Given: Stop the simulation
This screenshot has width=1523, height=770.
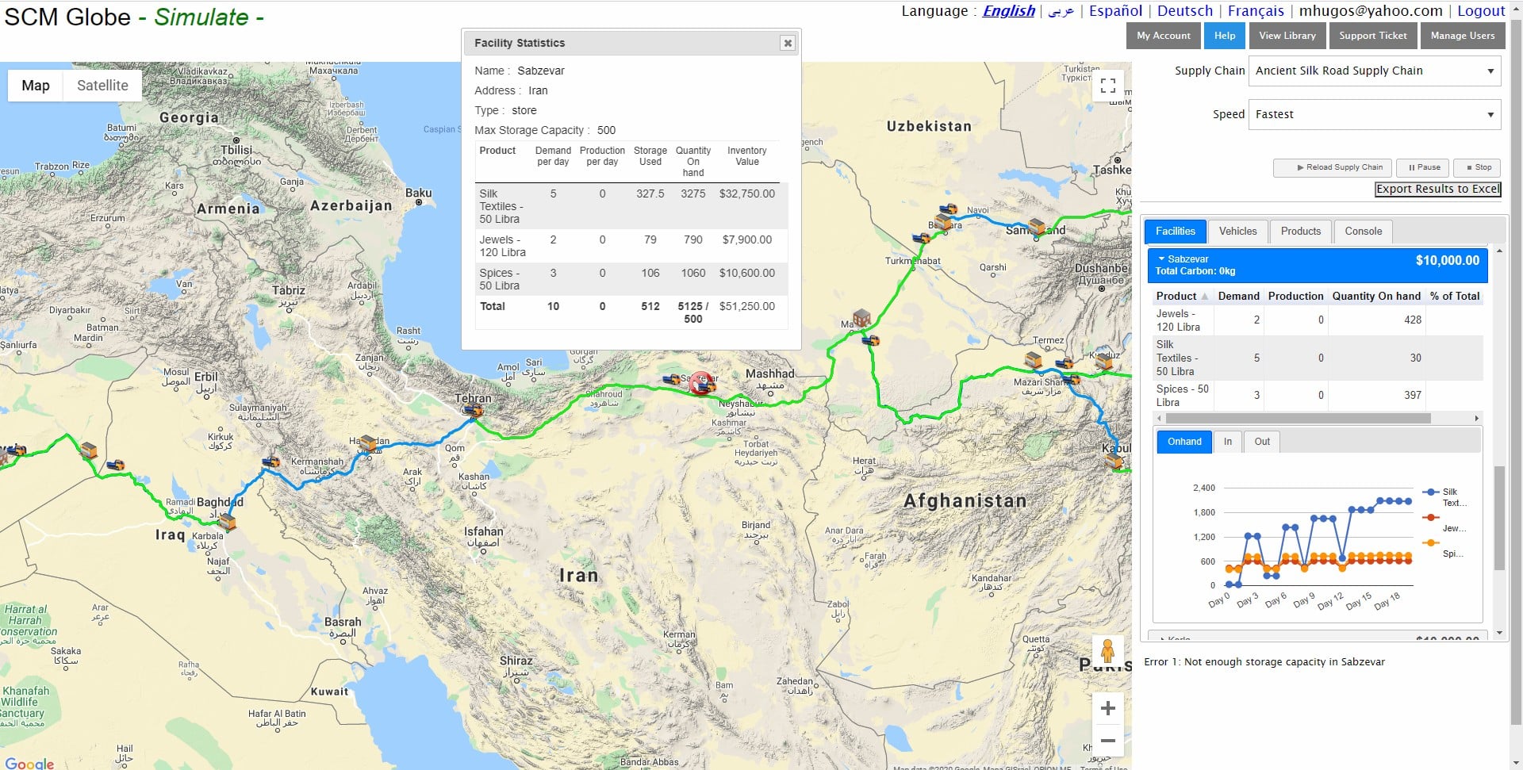Looking at the screenshot, I should (x=1478, y=167).
